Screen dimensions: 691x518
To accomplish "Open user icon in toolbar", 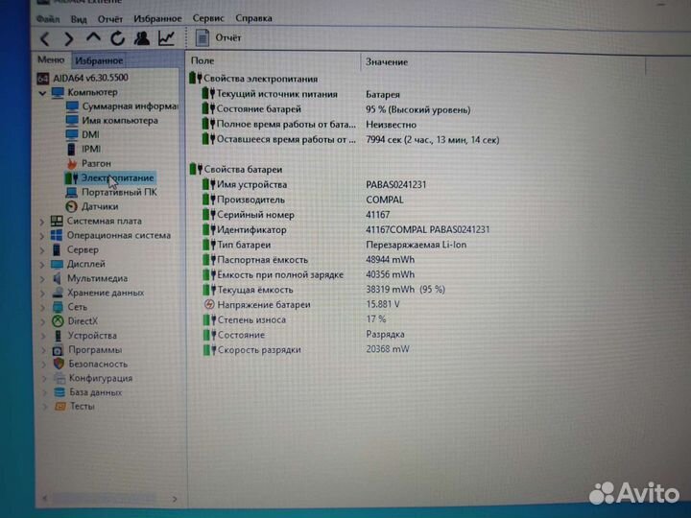I will (x=142, y=38).
